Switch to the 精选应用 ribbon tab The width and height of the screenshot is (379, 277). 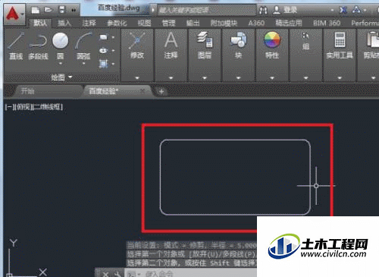(289, 24)
